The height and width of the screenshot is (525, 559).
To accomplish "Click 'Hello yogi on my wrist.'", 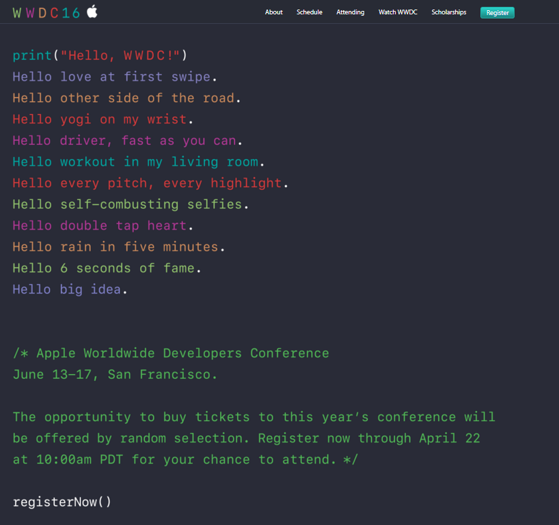I will click(103, 119).
